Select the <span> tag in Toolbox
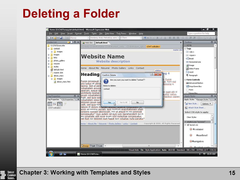240x180 pixels. [x=191, y=55]
